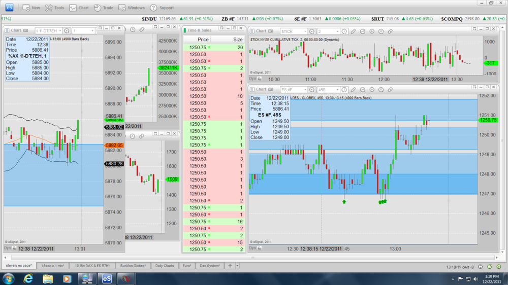This screenshot has height=285, width=508.
Task: Click the alert A icon in the volume chart window
Action: click(x=133, y=29)
